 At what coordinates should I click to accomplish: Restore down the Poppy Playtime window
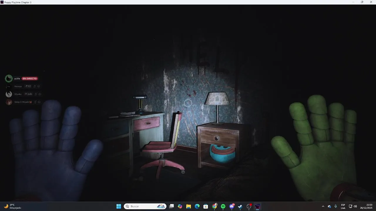[362, 2]
